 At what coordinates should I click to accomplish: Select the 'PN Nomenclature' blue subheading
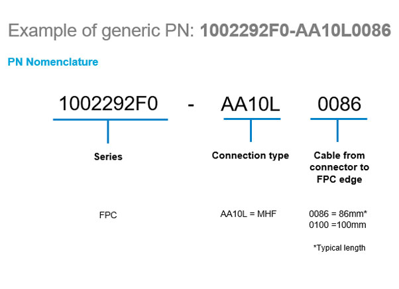coord(53,62)
